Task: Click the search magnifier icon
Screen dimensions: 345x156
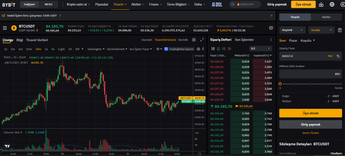Action: 233,4
